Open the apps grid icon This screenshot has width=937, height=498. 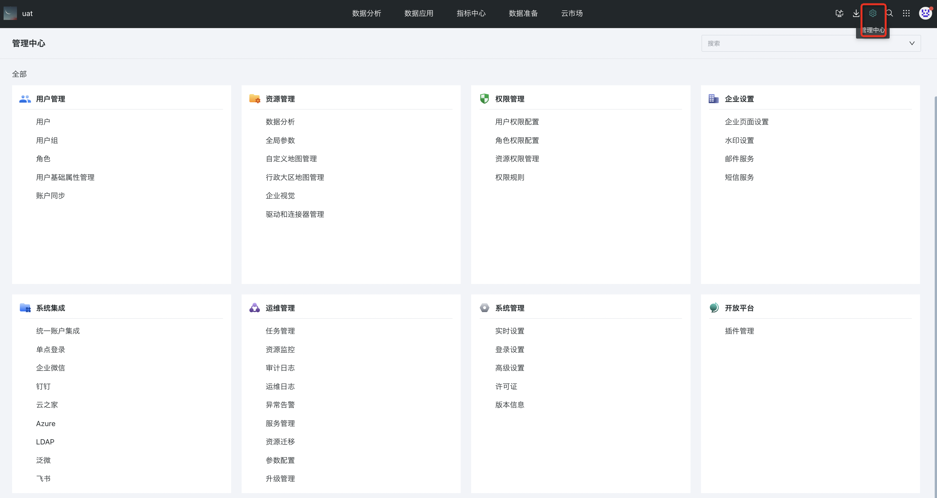point(906,13)
